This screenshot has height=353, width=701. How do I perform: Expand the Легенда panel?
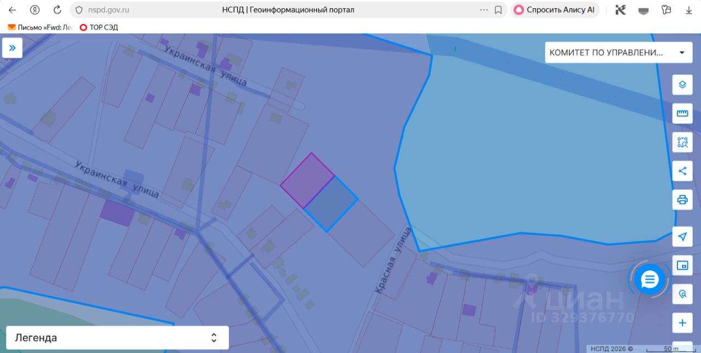tap(117, 338)
